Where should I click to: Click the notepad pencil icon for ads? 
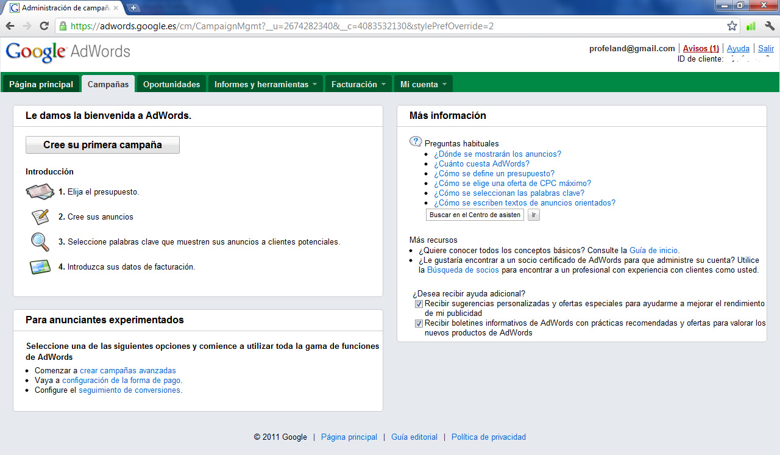pos(40,217)
